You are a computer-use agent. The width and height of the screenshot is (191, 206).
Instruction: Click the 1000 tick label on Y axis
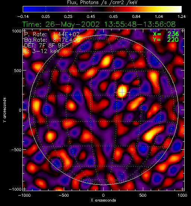click(x=17, y=31)
